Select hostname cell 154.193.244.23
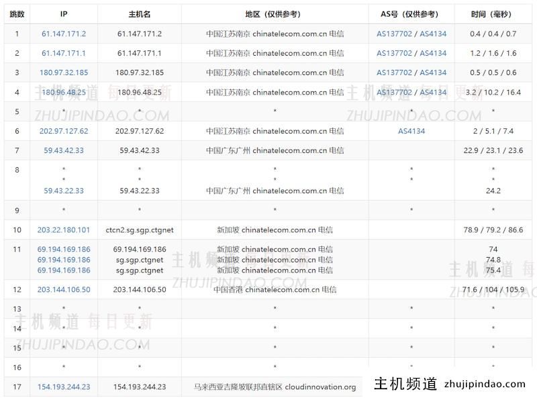Screen dimensions: 537x400 [140, 387]
